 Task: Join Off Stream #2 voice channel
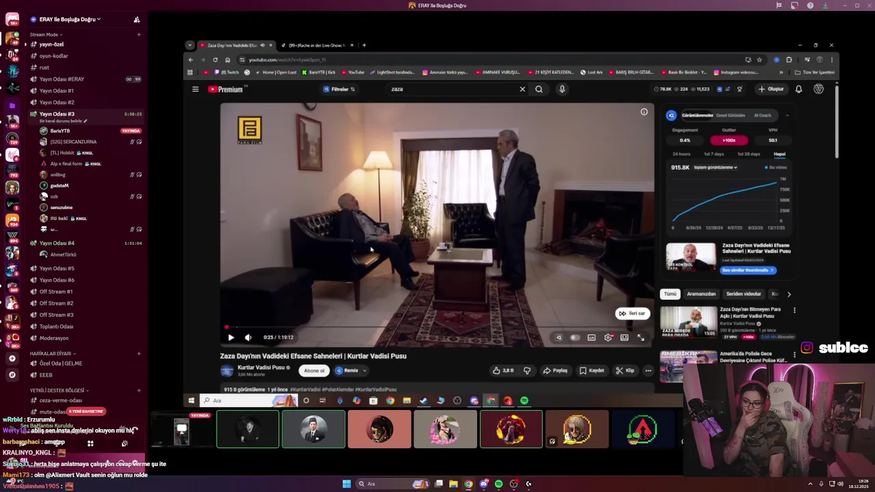(56, 303)
